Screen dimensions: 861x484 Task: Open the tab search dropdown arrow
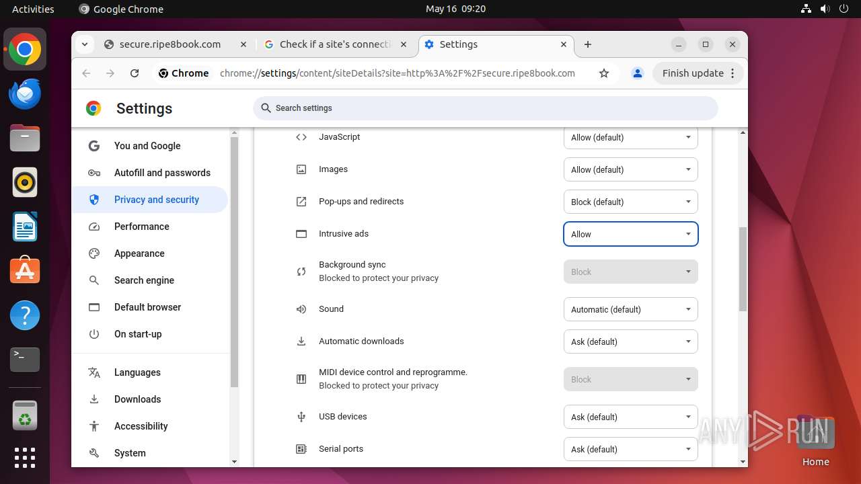coord(85,44)
